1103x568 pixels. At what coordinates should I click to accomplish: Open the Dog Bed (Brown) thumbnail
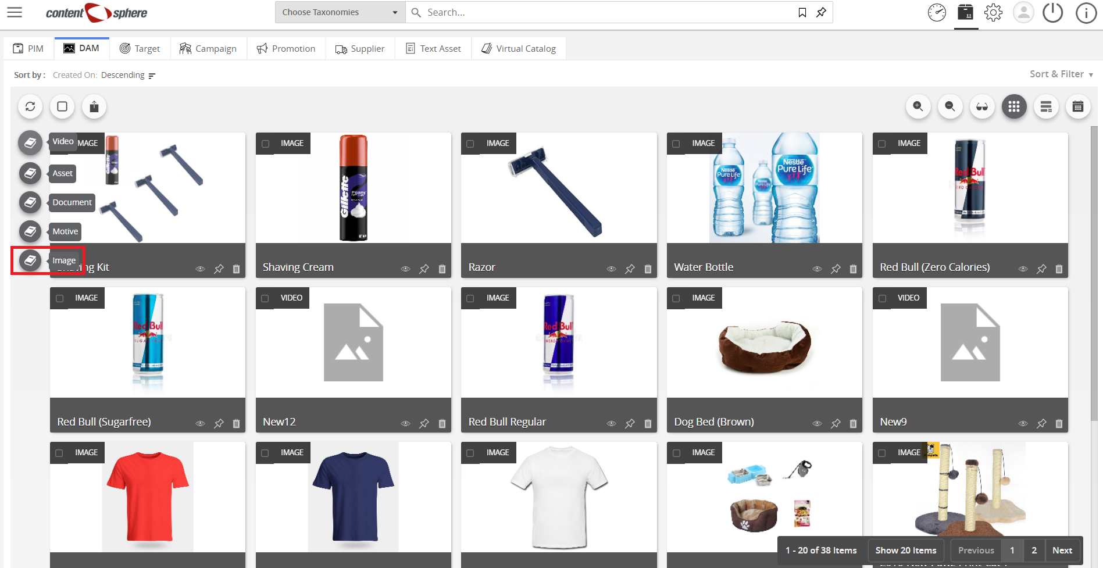764,343
